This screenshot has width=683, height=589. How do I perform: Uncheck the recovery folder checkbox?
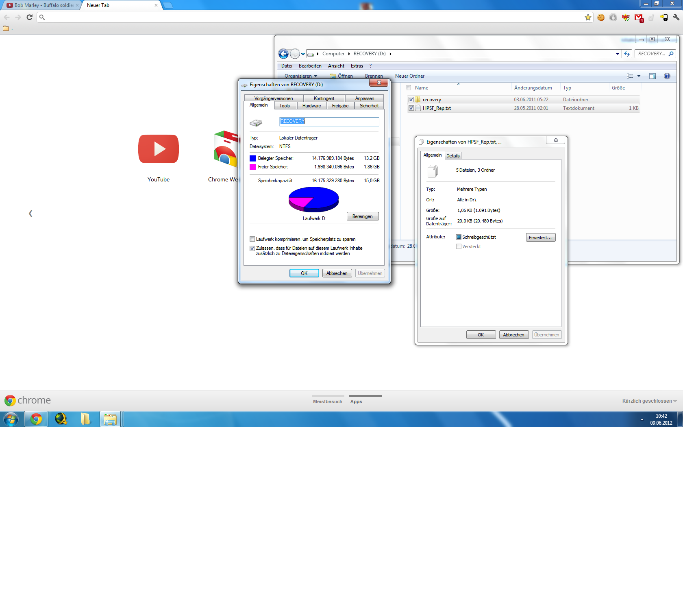(x=411, y=100)
